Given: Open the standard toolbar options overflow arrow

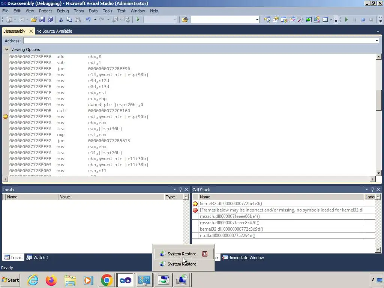Looking at the screenshot, I should click(336, 20).
